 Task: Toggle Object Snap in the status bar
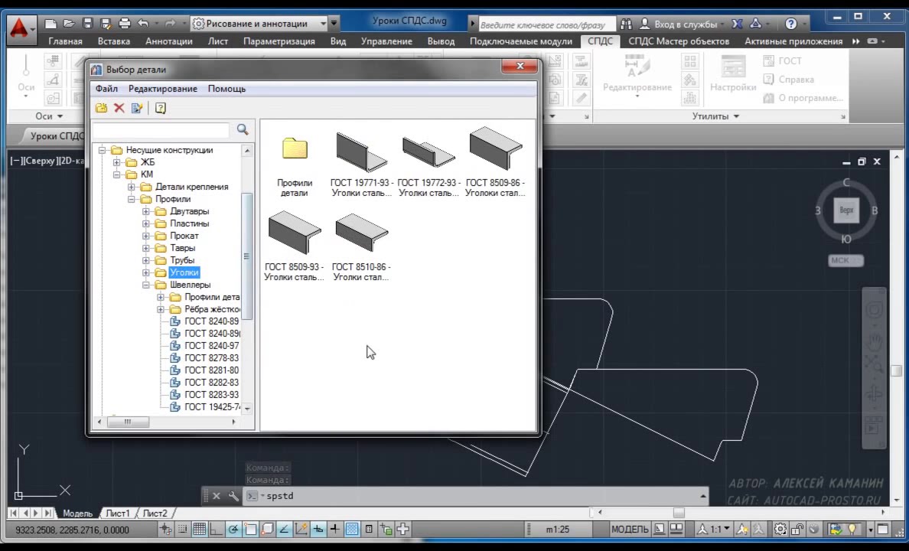tap(250, 529)
